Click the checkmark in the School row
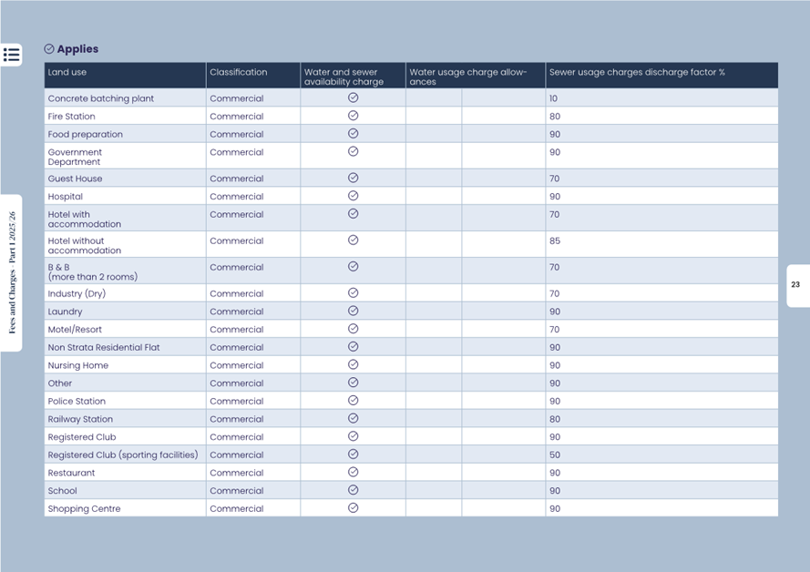810x572 pixels. coord(353,490)
